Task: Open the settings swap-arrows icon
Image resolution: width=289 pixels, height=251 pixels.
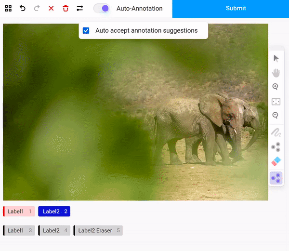Action: (x=80, y=8)
